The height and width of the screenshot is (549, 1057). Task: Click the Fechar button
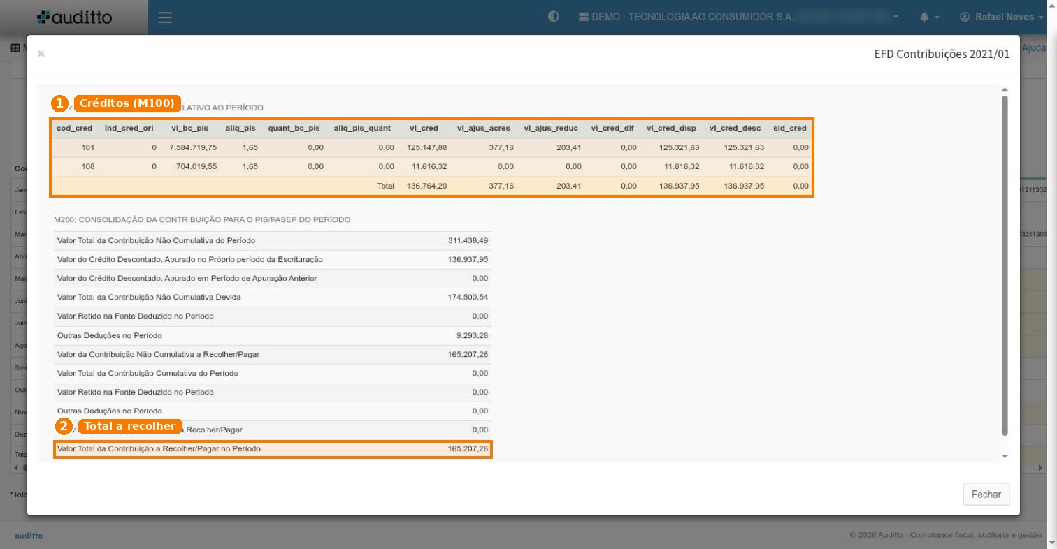[986, 494]
